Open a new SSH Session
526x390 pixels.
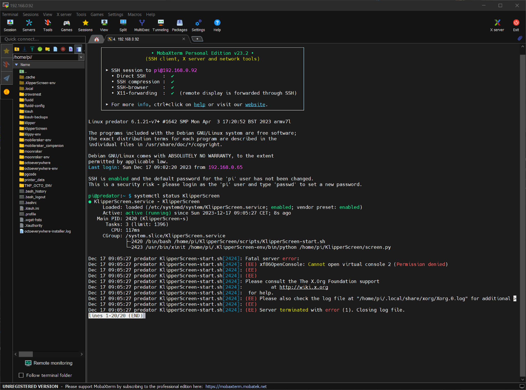click(x=10, y=25)
